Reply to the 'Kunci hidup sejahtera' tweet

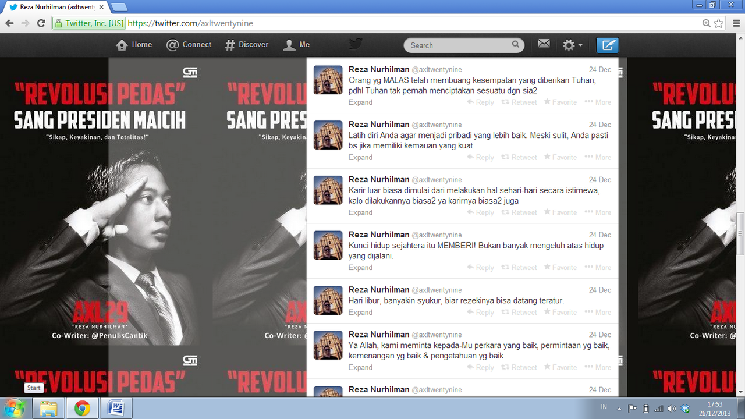pos(480,268)
